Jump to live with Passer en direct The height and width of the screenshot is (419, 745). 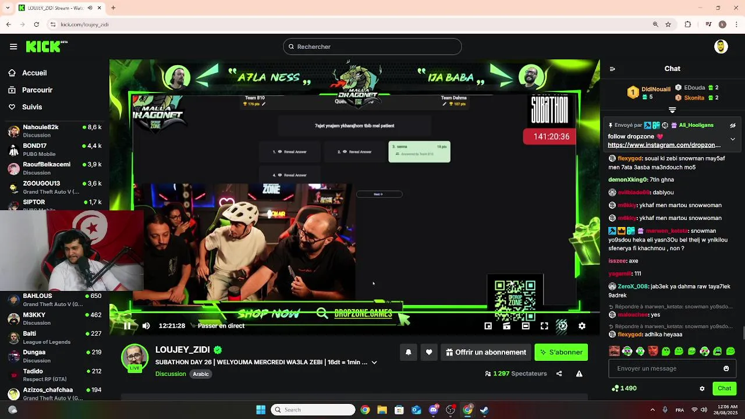[221, 326]
